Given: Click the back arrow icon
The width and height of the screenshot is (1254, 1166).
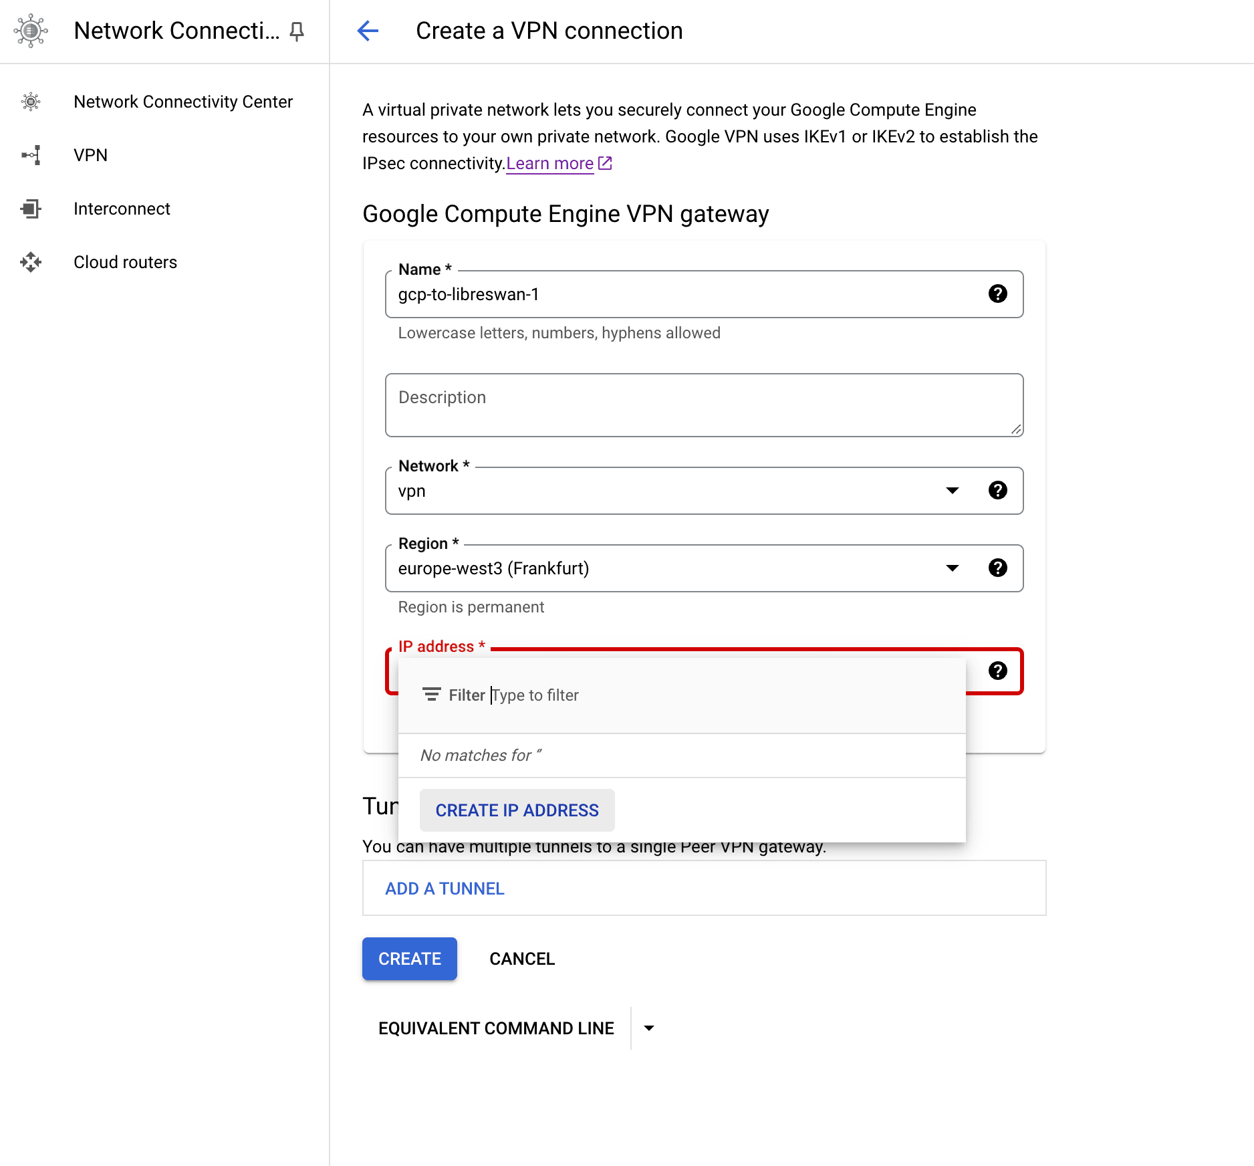Looking at the screenshot, I should click(368, 31).
